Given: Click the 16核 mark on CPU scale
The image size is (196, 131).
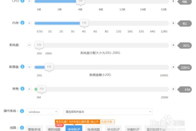Looking at the screenshot, I should tap(143, 9).
